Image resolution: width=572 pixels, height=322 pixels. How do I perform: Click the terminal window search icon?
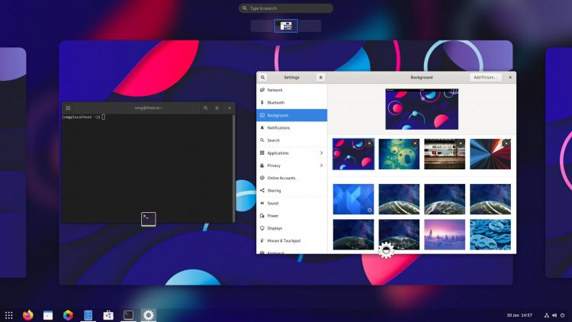[x=205, y=108]
